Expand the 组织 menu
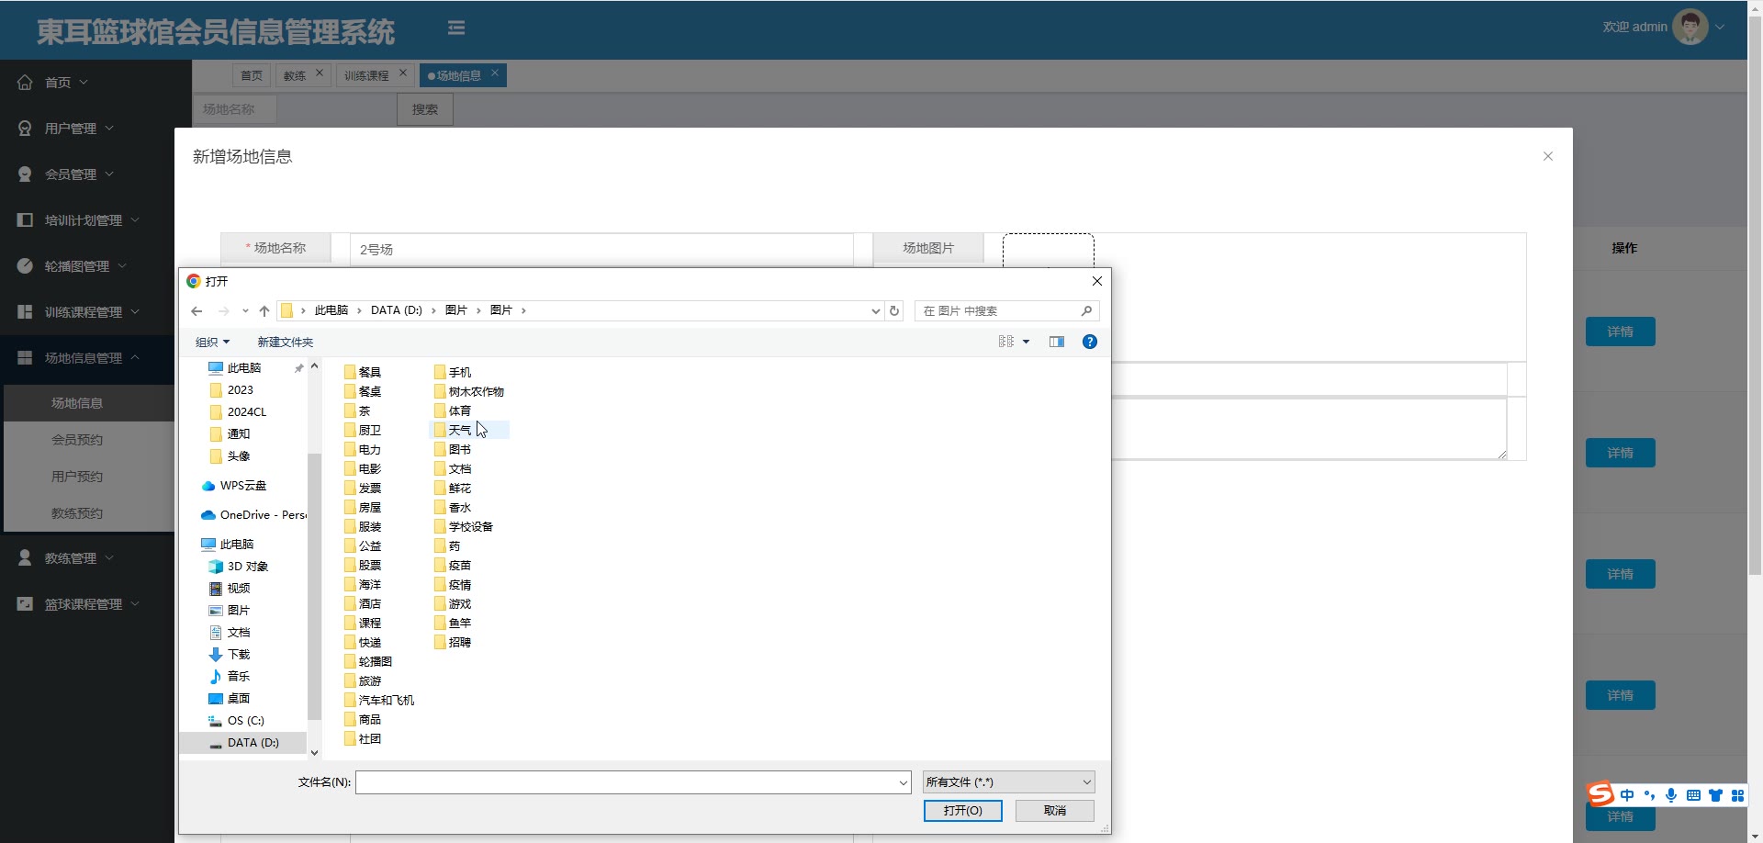Screen dimensions: 1763x843 (x=212, y=343)
